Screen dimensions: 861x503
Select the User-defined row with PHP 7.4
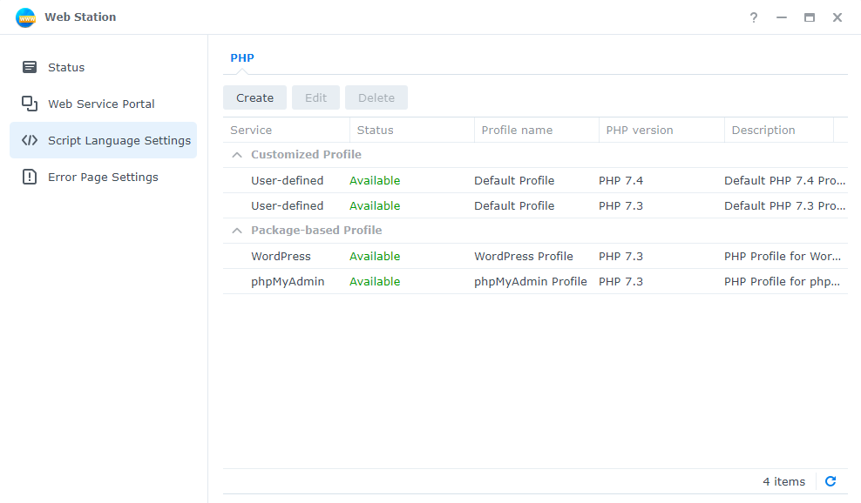pos(535,180)
